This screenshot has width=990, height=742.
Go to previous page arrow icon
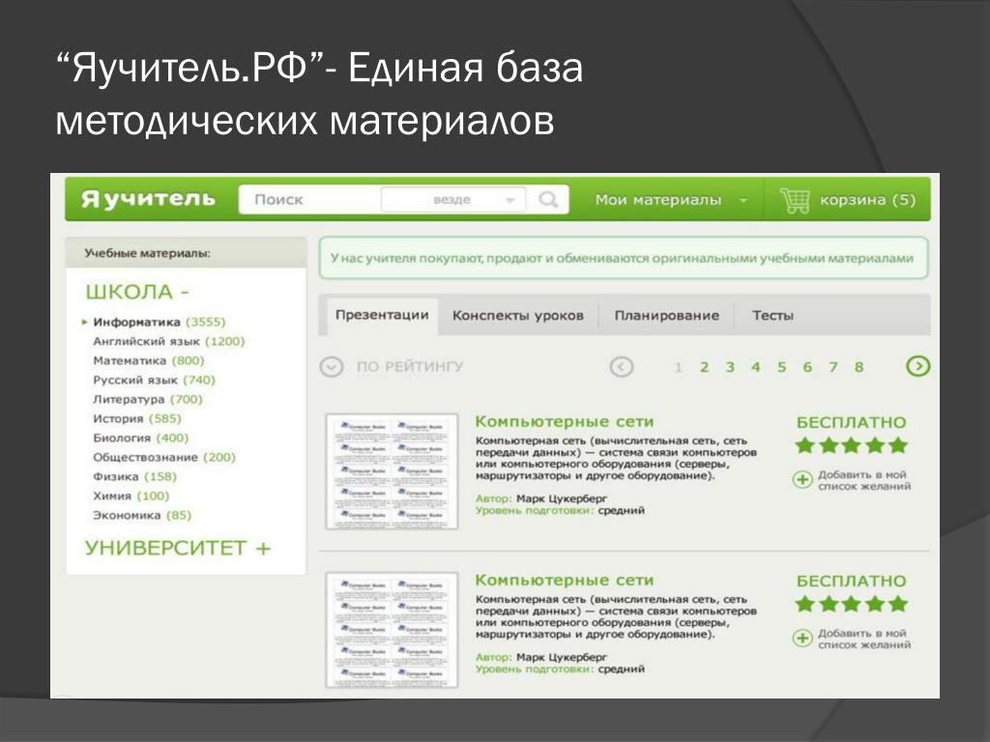click(x=622, y=366)
